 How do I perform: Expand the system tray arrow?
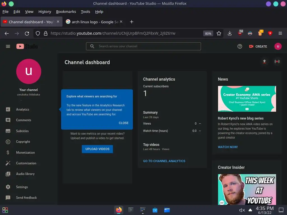tap(250, 210)
